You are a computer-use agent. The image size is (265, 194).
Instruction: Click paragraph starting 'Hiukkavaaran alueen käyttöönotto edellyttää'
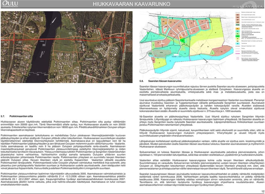point(63,126)
